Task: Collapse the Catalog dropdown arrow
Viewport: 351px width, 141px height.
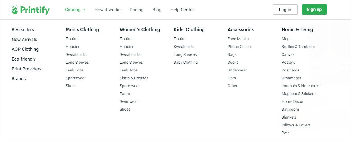Action: tap(84, 10)
